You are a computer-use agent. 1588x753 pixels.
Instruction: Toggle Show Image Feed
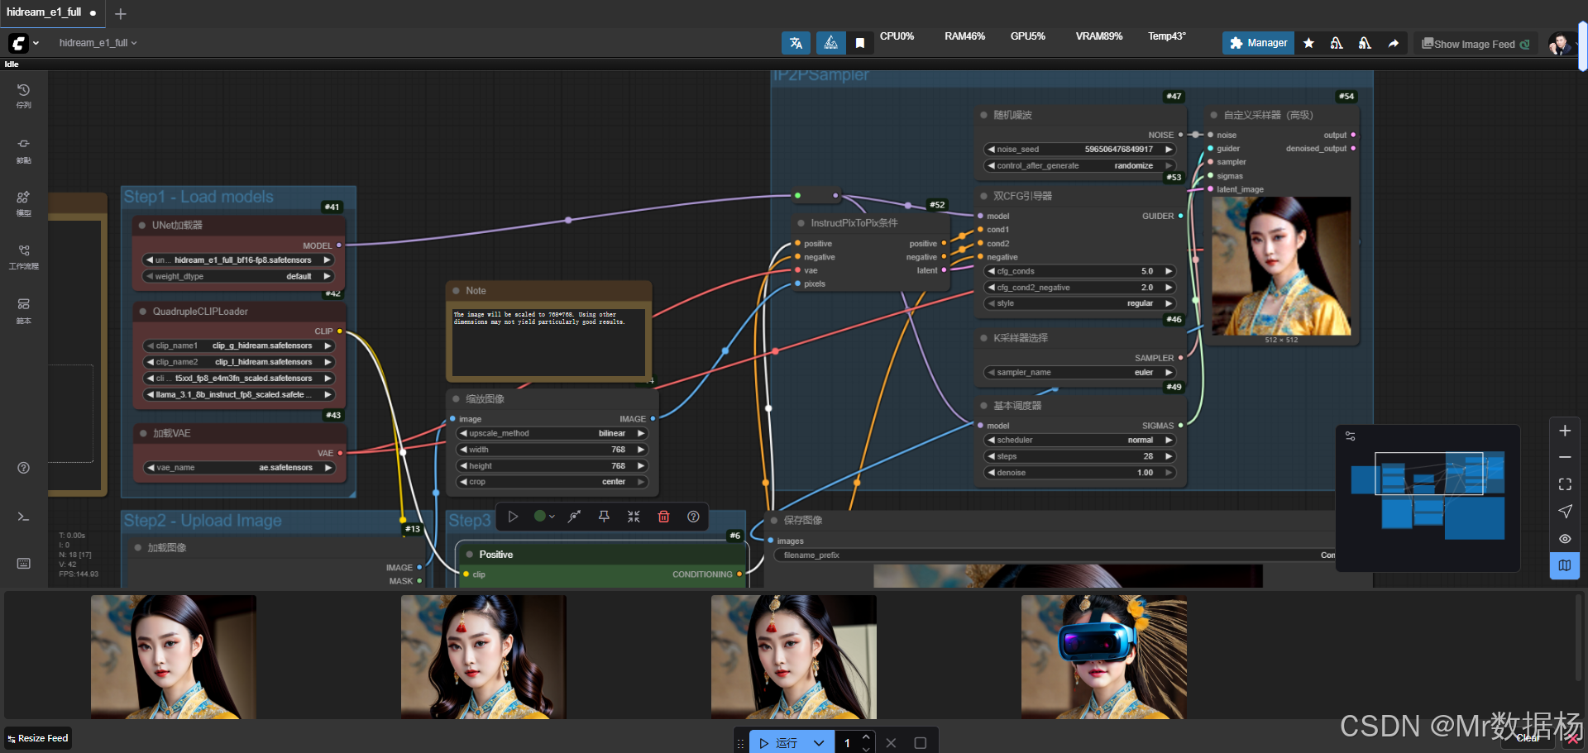click(1476, 44)
